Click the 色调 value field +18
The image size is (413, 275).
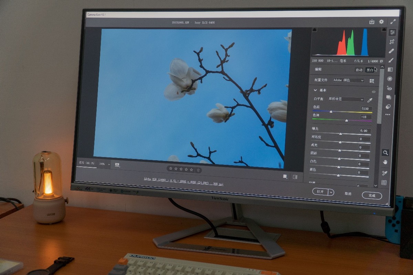(366, 117)
